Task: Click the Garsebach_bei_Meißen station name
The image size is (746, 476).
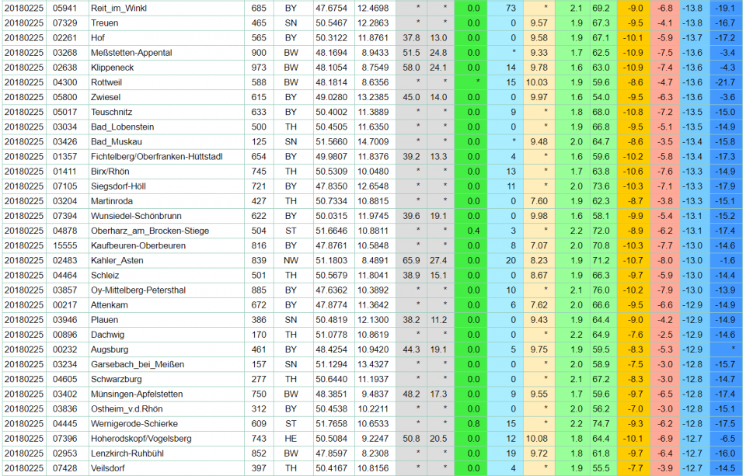Action: pos(138,364)
